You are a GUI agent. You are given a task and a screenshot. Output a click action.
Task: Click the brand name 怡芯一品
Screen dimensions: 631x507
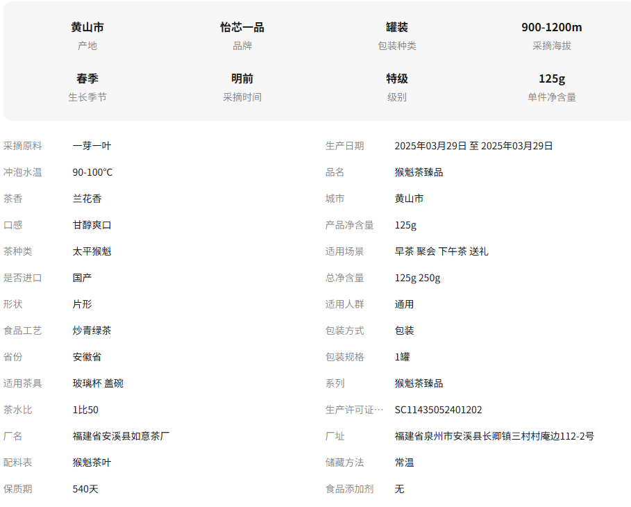coord(242,27)
